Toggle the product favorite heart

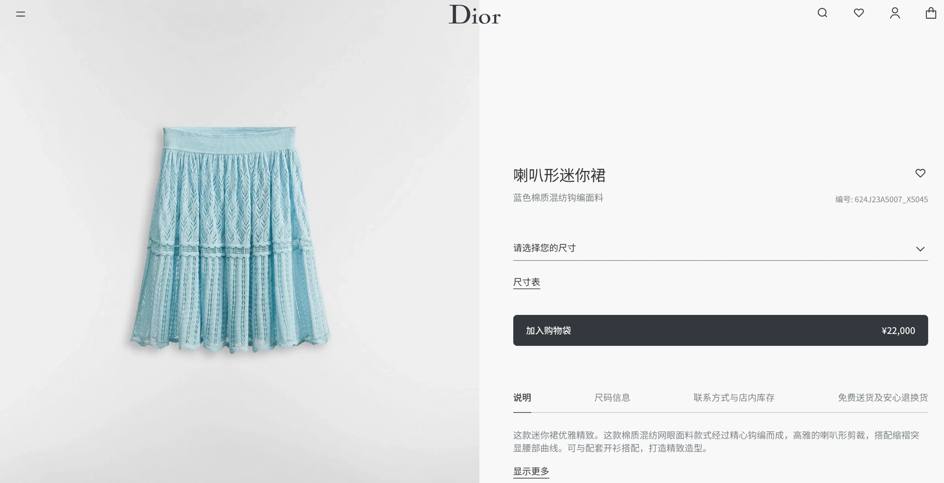pyautogui.click(x=920, y=173)
